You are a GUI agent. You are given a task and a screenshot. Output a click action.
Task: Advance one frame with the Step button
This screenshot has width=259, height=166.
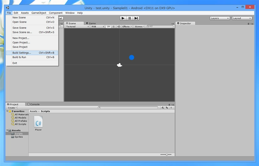(x=136, y=18)
